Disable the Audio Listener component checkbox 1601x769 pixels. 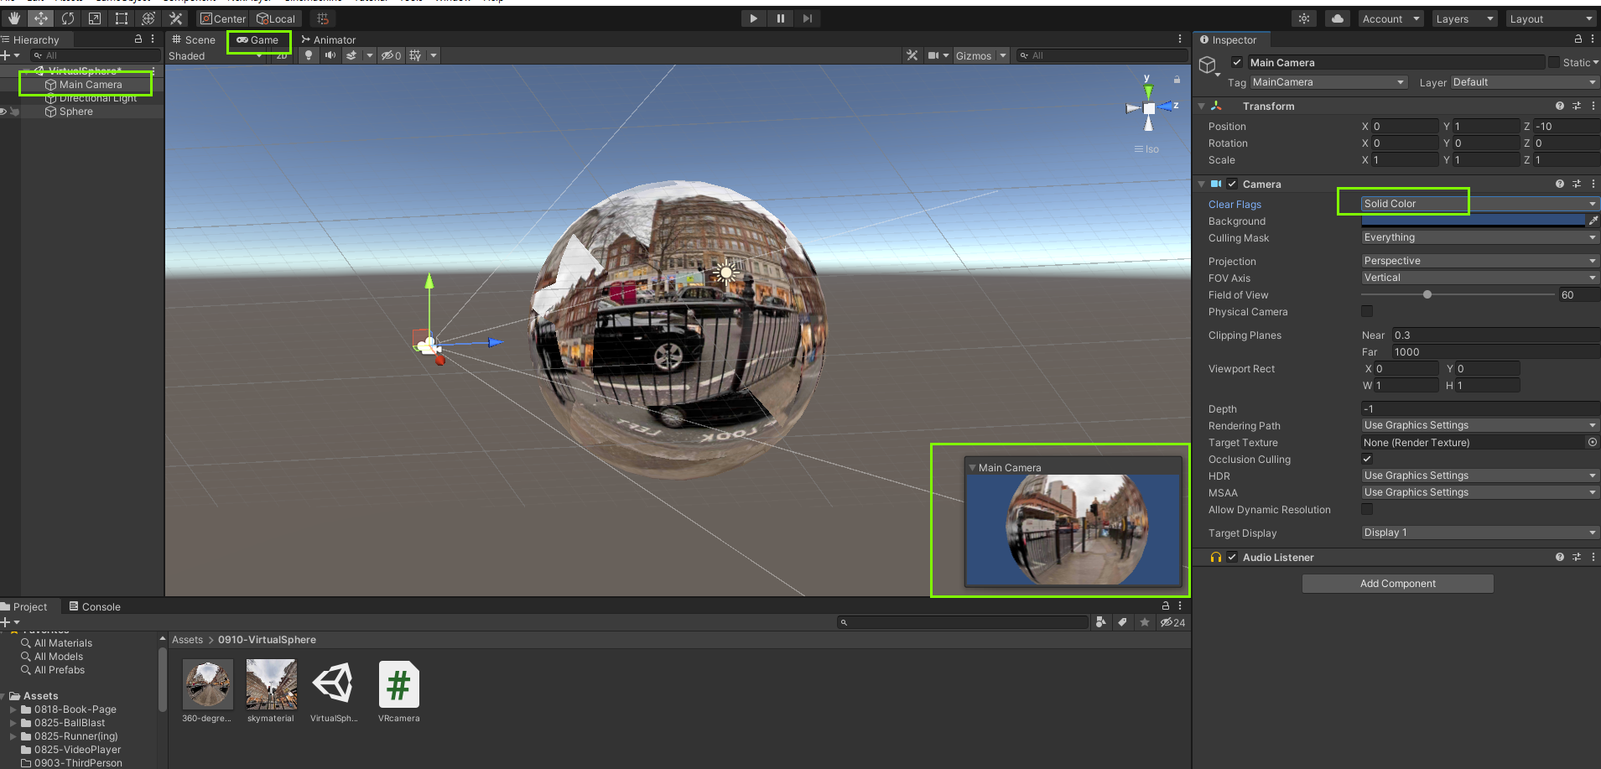coord(1232,558)
